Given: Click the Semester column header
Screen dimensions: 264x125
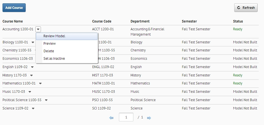Looking at the screenshot, I should tap(189, 21).
